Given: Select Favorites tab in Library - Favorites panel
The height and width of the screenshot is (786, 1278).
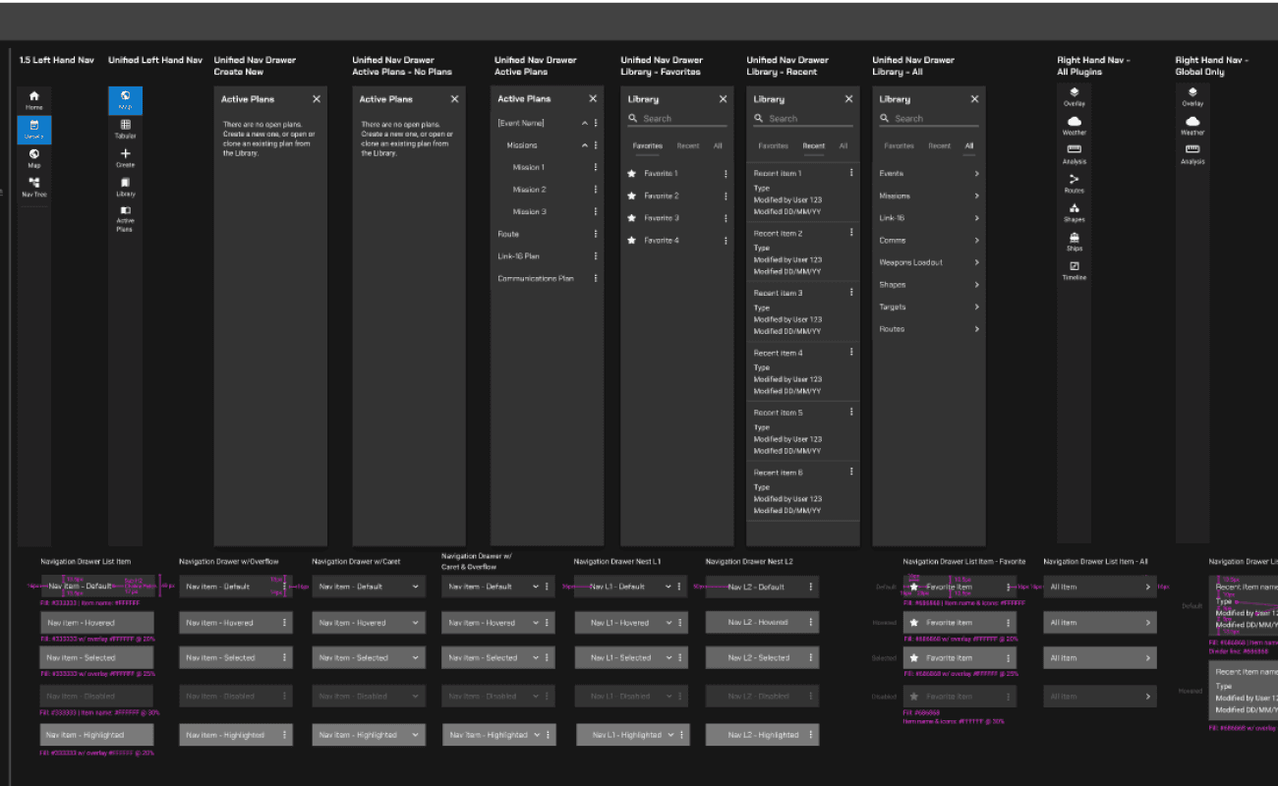Looking at the screenshot, I should point(648,145).
